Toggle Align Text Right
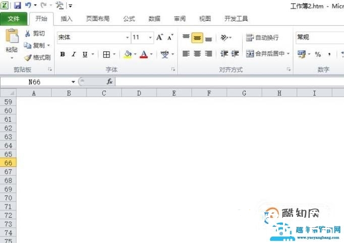This screenshot has height=243, width=344. [x=208, y=54]
